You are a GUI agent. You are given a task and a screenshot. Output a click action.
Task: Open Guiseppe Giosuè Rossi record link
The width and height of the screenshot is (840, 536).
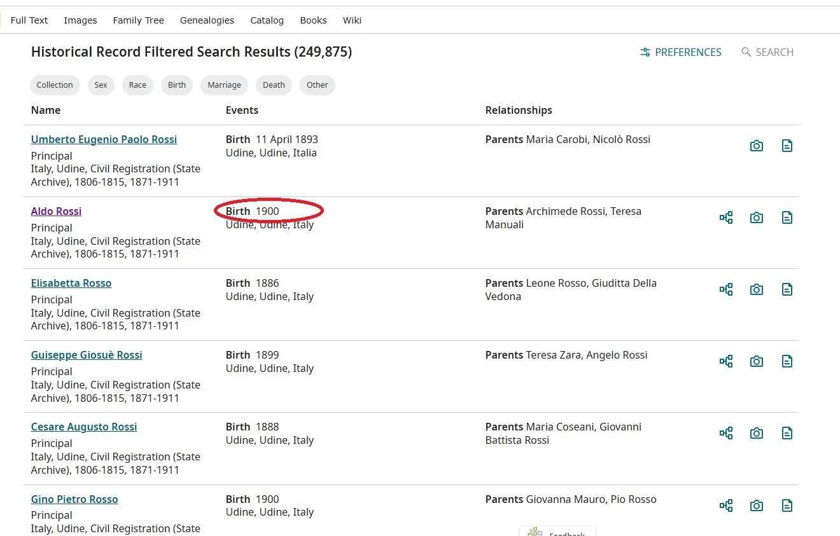pos(87,355)
